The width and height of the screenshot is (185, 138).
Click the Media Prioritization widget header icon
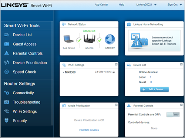[64, 105]
